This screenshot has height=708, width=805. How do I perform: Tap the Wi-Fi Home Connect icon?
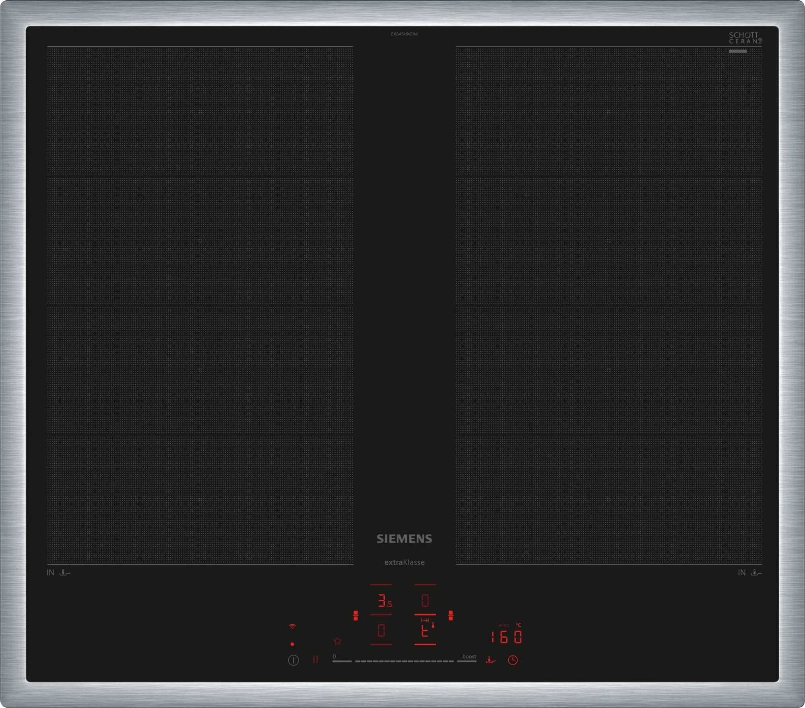292,626
